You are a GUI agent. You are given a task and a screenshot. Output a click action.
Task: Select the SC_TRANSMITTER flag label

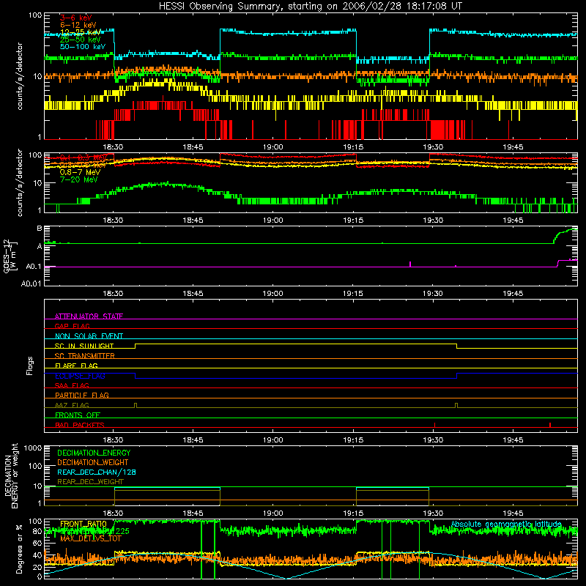[x=85, y=356]
